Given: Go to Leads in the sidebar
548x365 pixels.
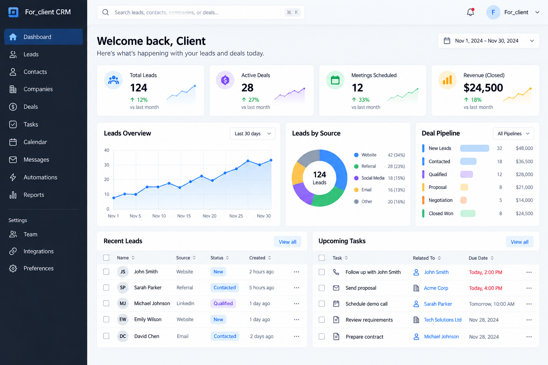Looking at the screenshot, I should pos(44,55).
